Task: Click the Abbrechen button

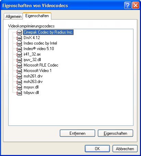Action: pyautogui.click(x=125, y=149)
